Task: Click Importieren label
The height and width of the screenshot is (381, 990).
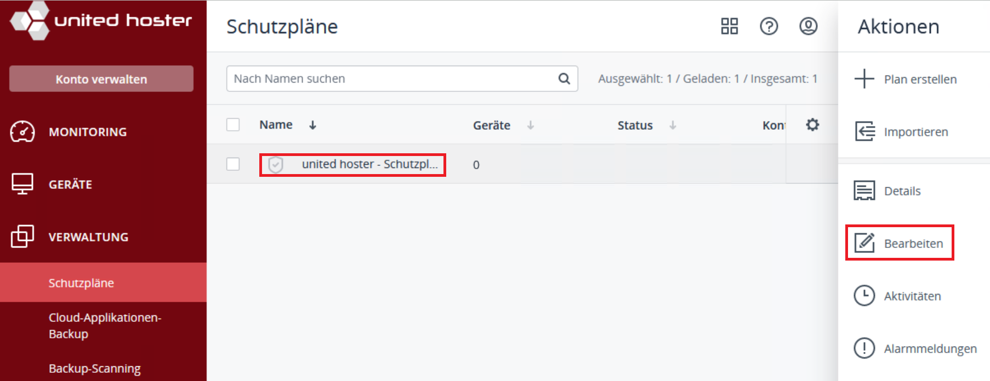Action: tap(916, 132)
